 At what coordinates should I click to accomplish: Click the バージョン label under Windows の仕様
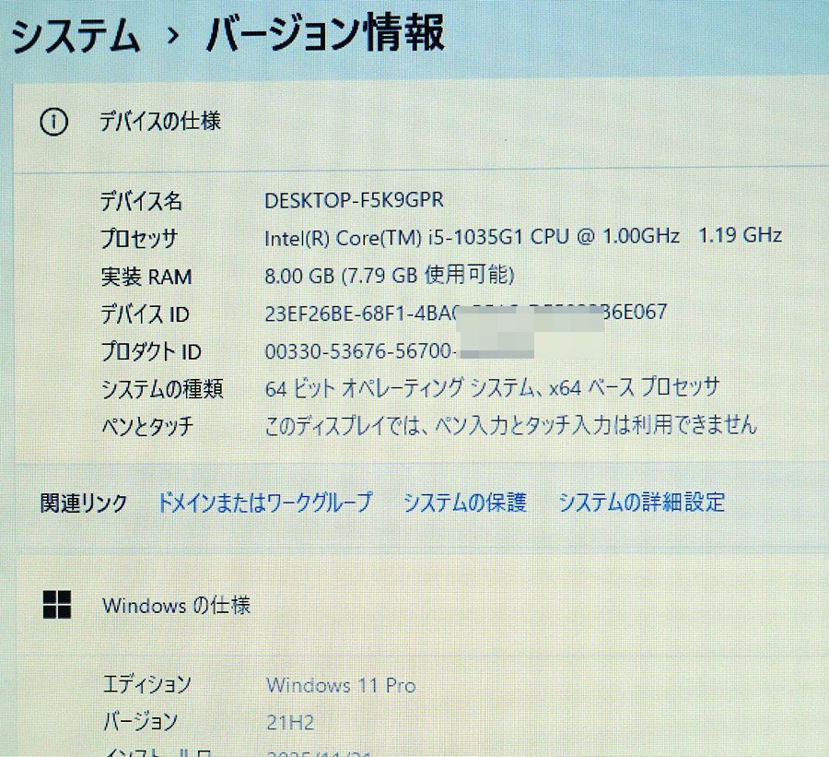[140, 722]
